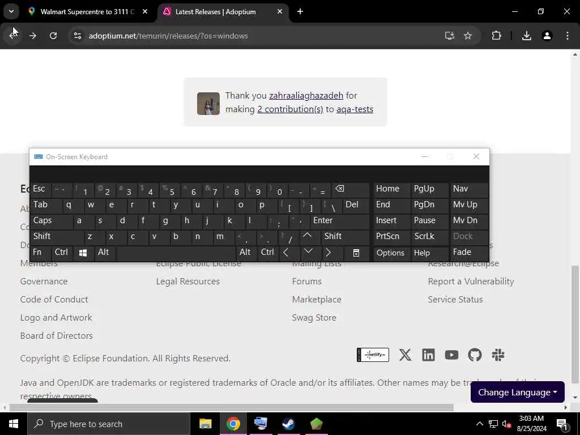Toggle the right Shift key
Image resolution: width=580 pixels, height=435 pixels.
pos(345,237)
